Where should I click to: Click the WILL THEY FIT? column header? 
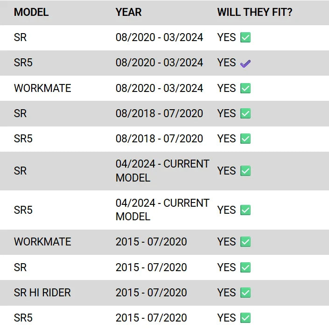[x=255, y=13]
